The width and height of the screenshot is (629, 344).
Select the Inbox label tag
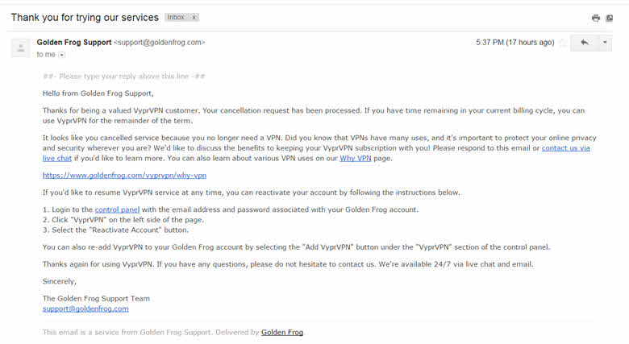click(176, 17)
